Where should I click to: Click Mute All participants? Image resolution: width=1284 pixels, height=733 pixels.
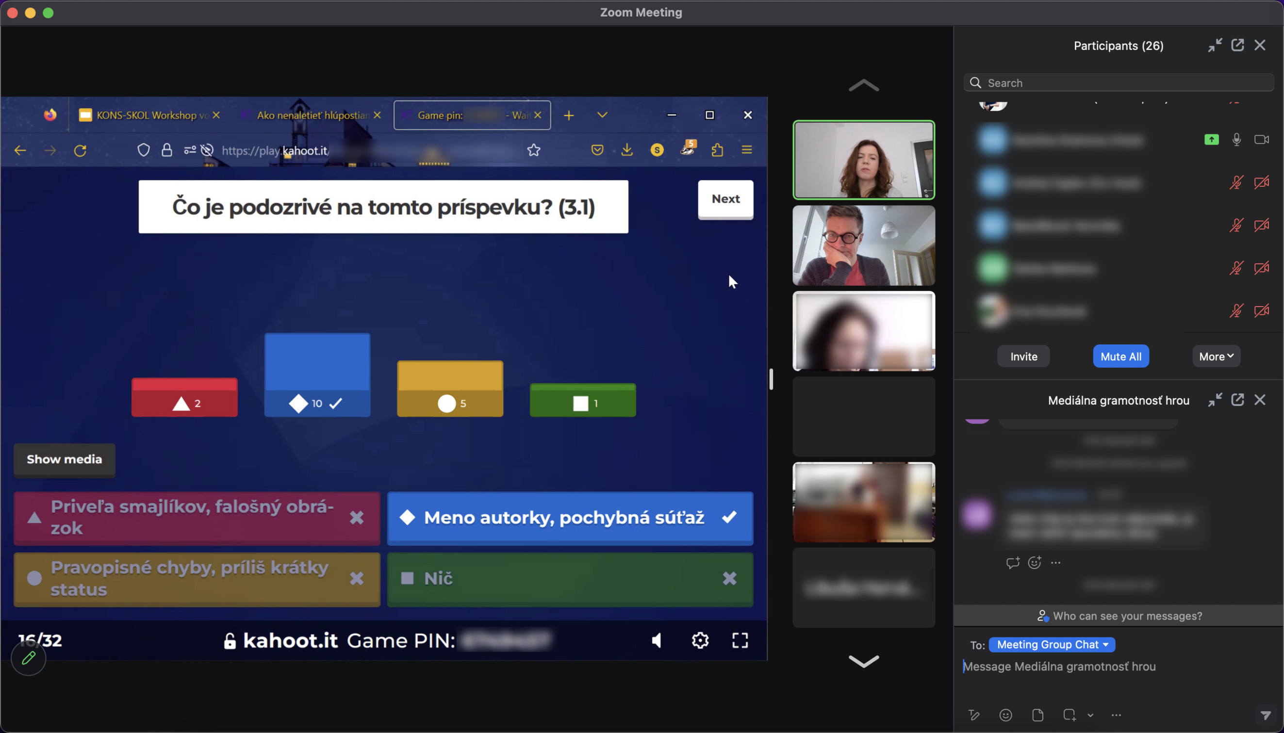pos(1121,357)
